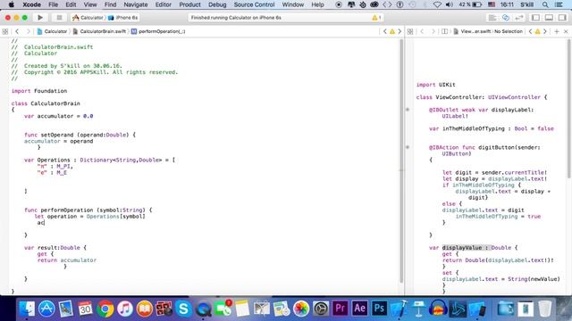572x321 pixels.
Task: Open Adobe Premiere Pro from the Dock
Action: [340, 309]
